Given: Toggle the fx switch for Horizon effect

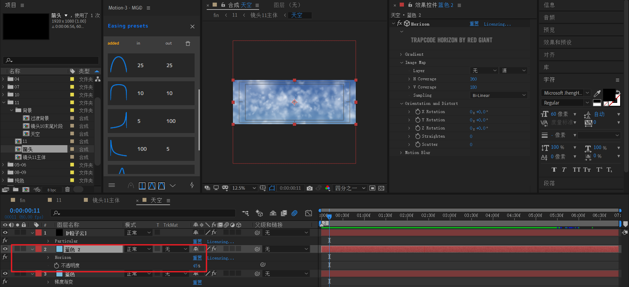Looking at the screenshot, I should point(399,24).
